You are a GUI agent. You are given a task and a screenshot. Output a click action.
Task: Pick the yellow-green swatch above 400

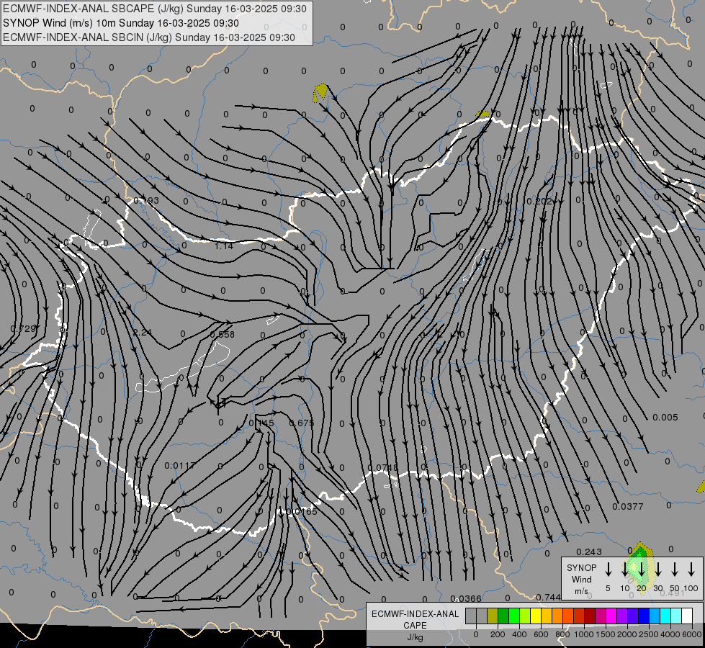point(525,616)
